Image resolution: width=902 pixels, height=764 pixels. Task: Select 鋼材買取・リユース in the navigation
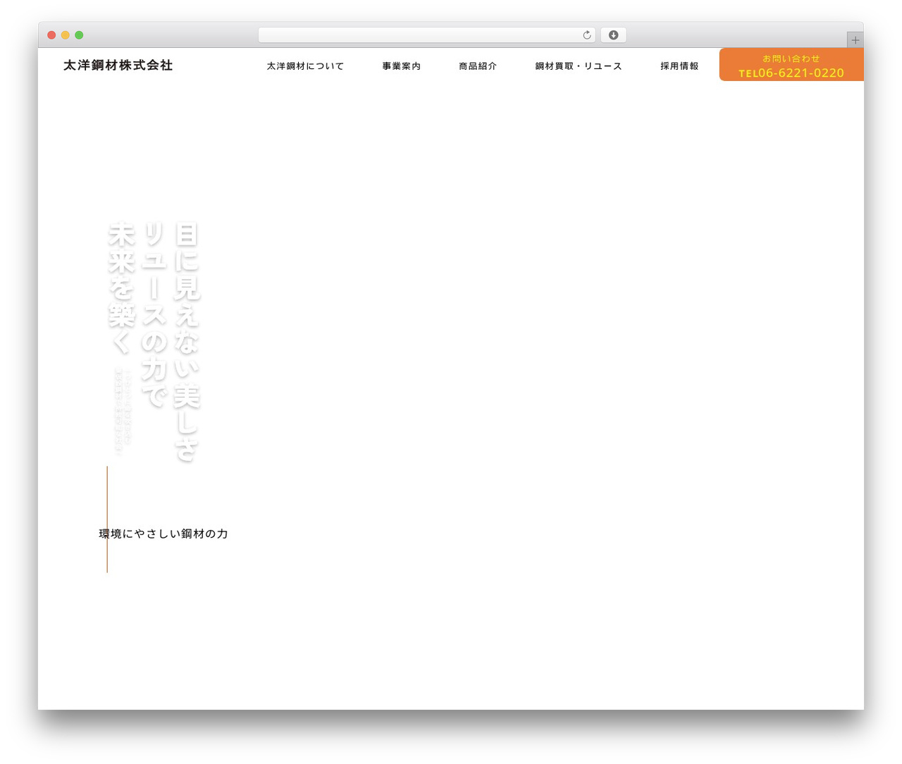pos(579,66)
